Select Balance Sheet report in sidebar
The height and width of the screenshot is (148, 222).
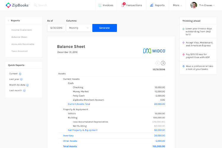tap(19, 37)
